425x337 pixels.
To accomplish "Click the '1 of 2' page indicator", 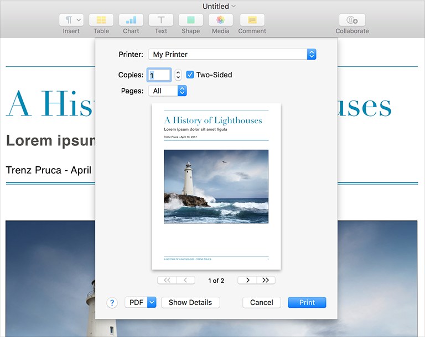I will [x=216, y=281].
